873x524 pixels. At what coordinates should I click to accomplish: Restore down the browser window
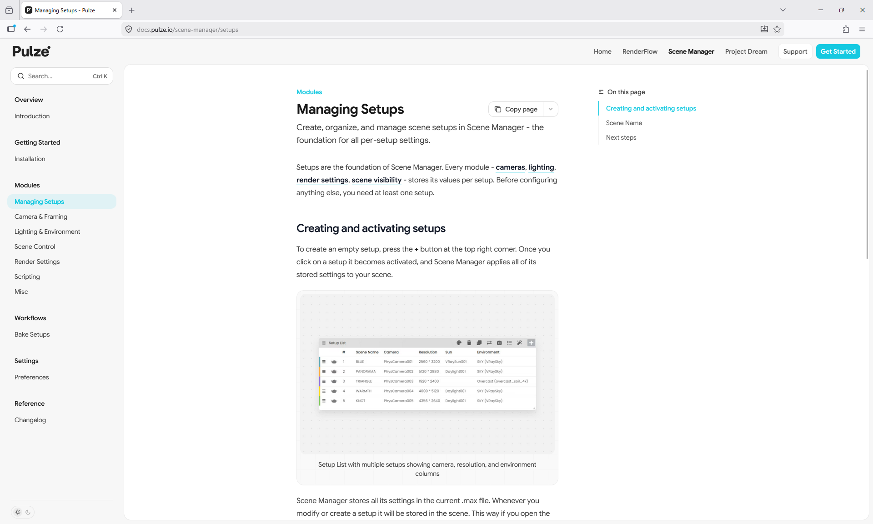(842, 10)
